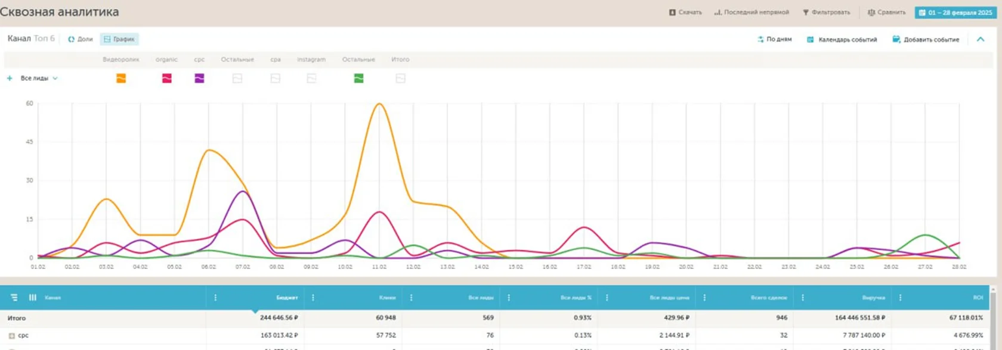Click the table grouping list icon
The height and width of the screenshot is (350, 1002).
14,298
